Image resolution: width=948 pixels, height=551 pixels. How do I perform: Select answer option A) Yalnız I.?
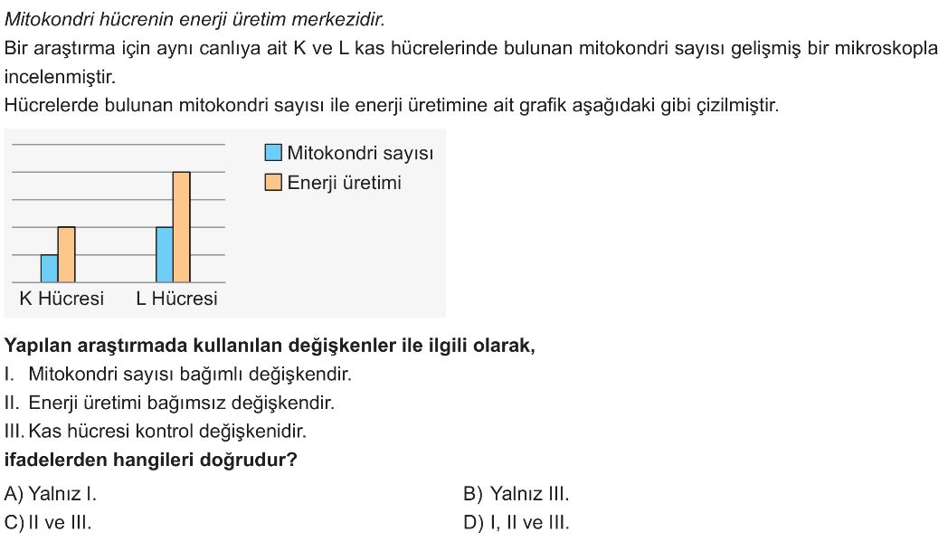[x=50, y=494]
